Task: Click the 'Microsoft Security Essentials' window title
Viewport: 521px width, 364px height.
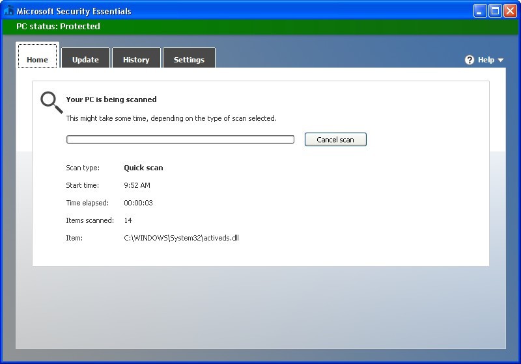Action: pos(74,11)
